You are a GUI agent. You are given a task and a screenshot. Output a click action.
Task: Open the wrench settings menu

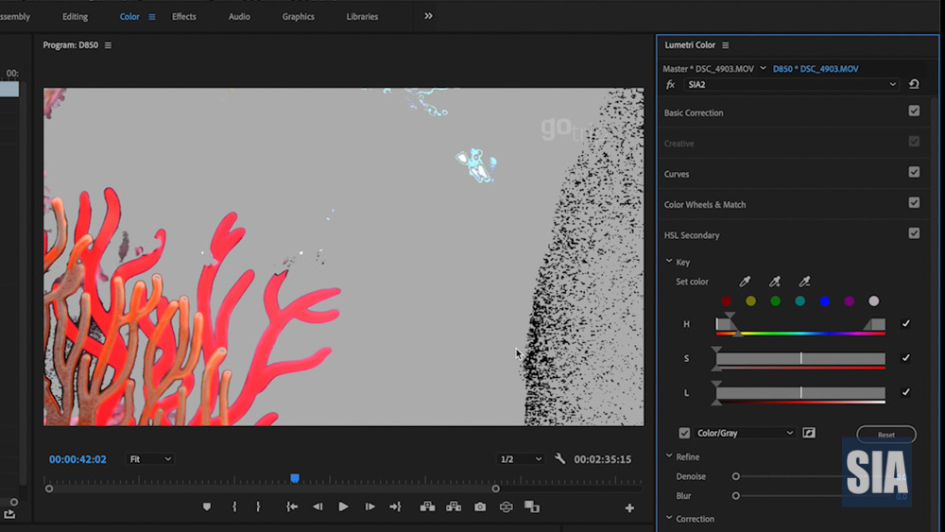click(x=559, y=458)
